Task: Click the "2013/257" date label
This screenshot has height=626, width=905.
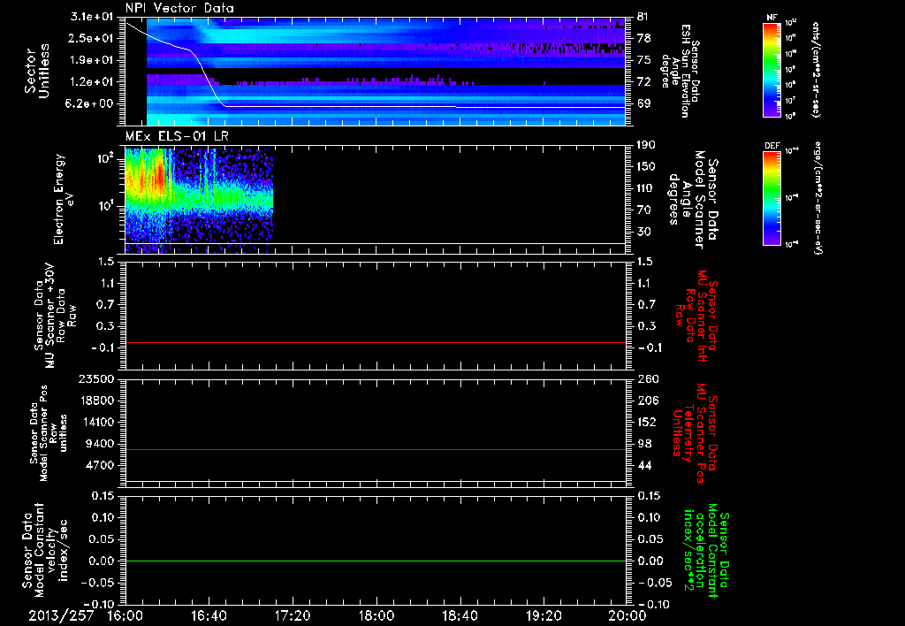Action: (x=61, y=615)
